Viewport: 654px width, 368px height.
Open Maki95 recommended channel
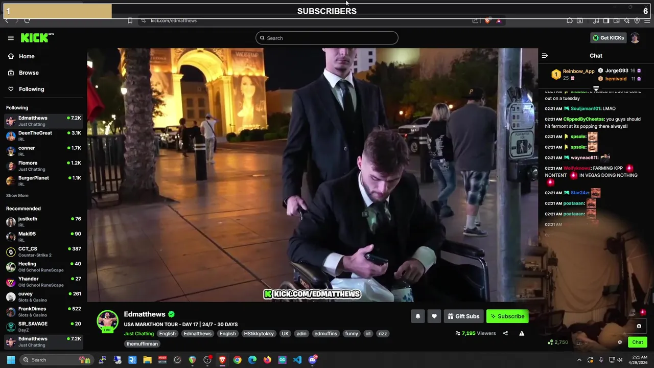[x=43, y=237]
